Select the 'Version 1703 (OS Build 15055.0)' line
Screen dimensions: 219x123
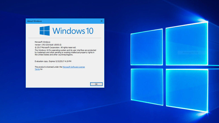48,45
